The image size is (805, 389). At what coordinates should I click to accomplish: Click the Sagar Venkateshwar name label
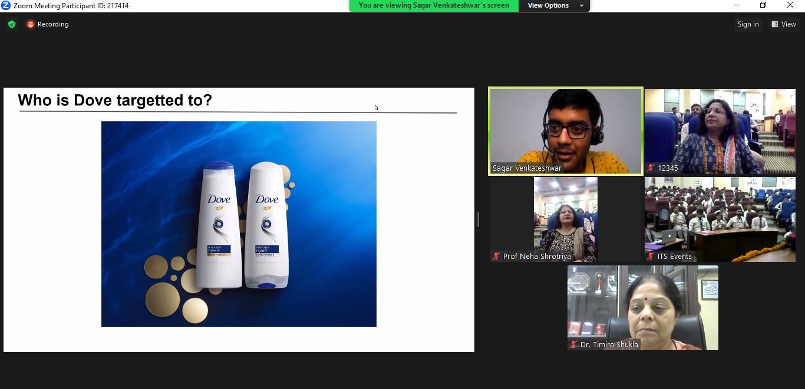[527, 168]
